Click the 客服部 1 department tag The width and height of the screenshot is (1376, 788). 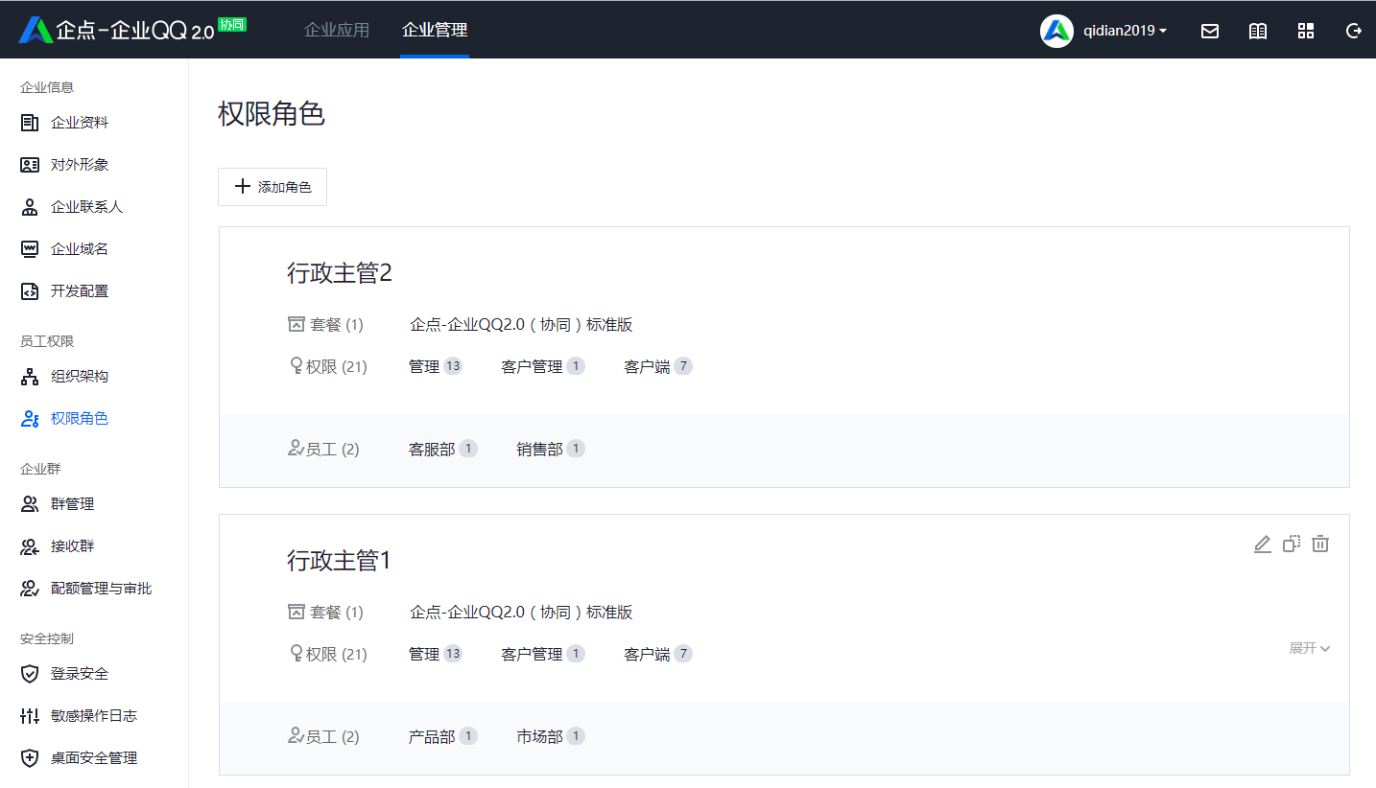point(443,449)
